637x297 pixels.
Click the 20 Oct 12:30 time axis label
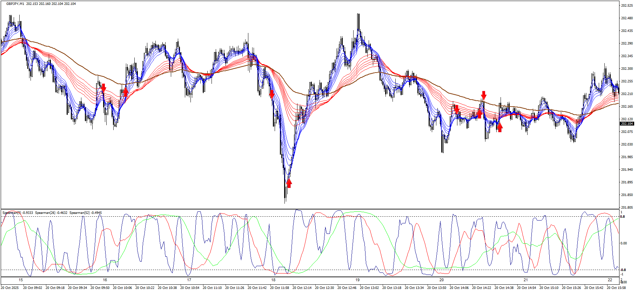tap(324, 288)
